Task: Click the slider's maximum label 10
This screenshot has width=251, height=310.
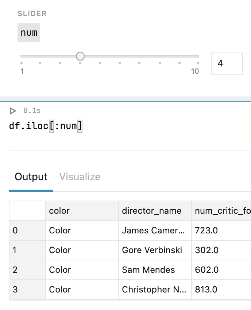Action: point(195,71)
